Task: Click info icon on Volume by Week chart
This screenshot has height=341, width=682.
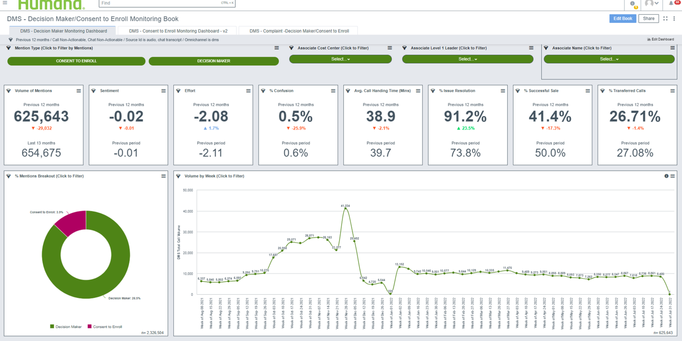Action: (666, 176)
